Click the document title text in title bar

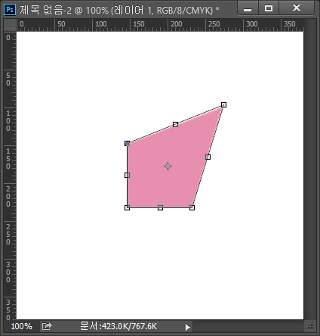pyautogui.click(x=119, y=10)
